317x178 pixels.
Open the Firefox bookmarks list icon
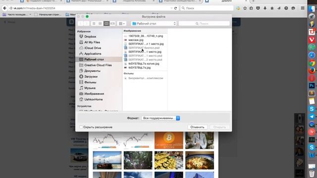pos(251,8)
